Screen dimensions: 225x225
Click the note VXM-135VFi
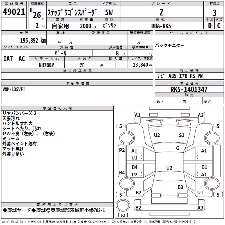[x=13, y=89]
